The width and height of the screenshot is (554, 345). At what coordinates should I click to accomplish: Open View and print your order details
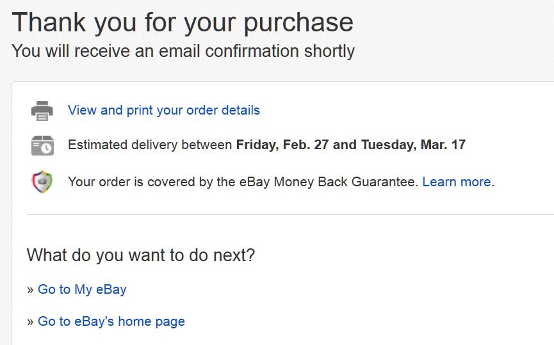164,110
